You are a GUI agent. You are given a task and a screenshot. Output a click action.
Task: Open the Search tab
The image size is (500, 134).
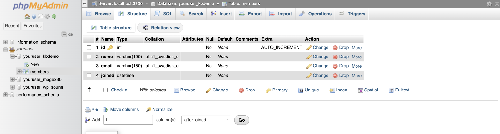coord(192,14)
